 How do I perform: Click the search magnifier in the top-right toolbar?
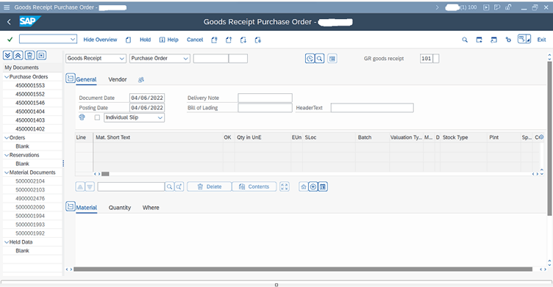(x=465, y=40)
